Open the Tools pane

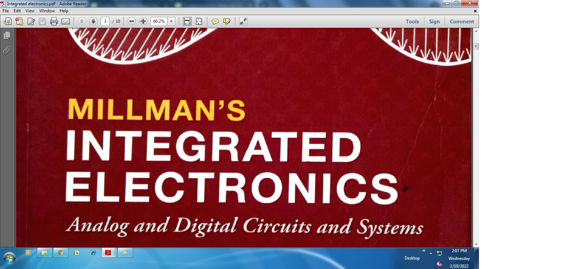click(412, 21)
